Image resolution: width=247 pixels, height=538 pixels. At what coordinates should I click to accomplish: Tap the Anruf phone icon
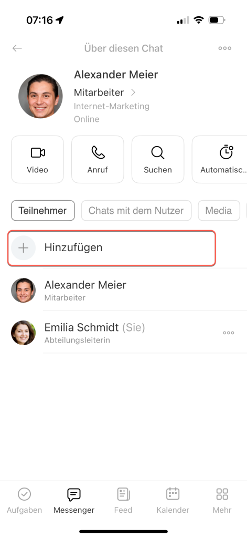tap(98, 152)
